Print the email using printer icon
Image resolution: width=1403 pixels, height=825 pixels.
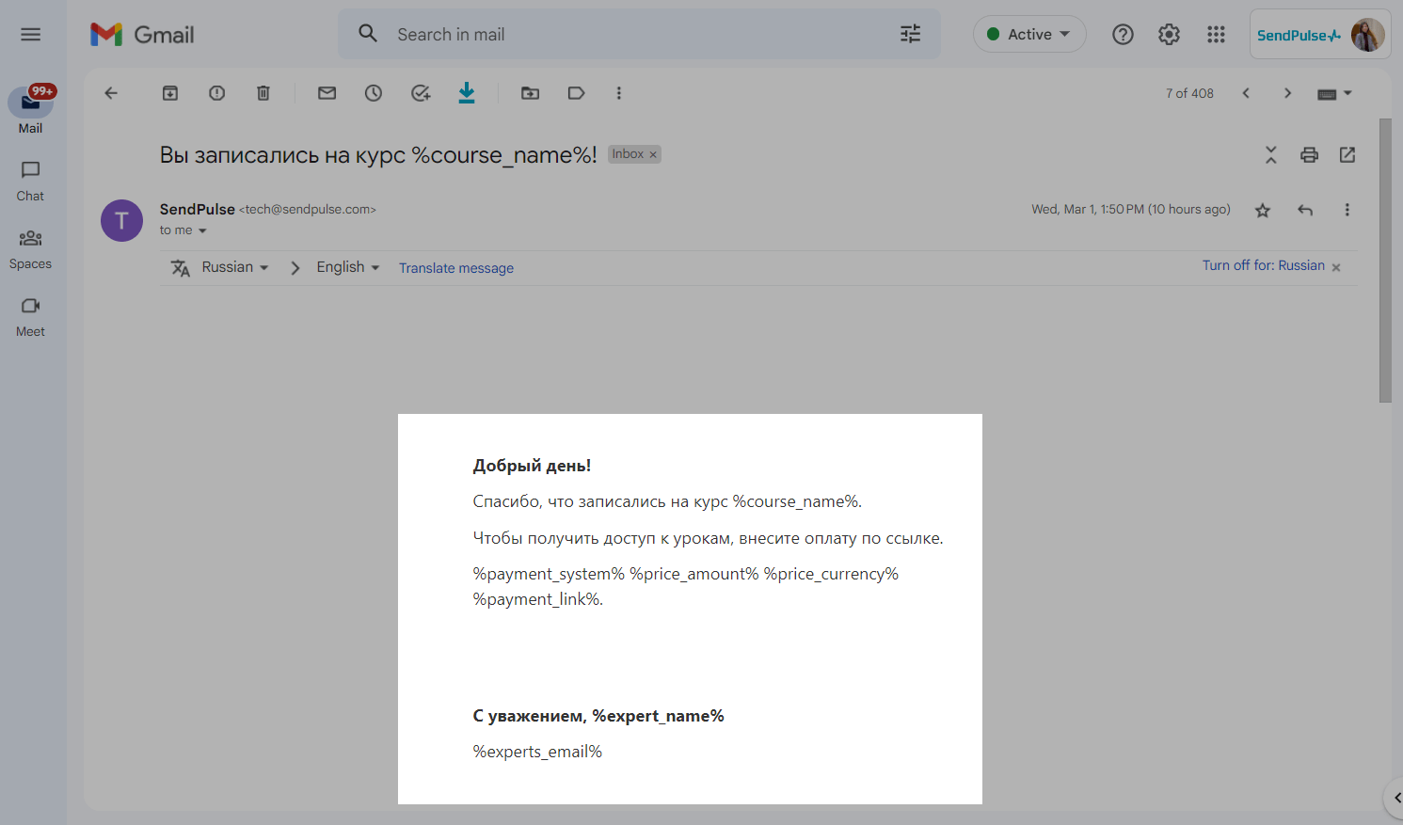coord(1309,155)
